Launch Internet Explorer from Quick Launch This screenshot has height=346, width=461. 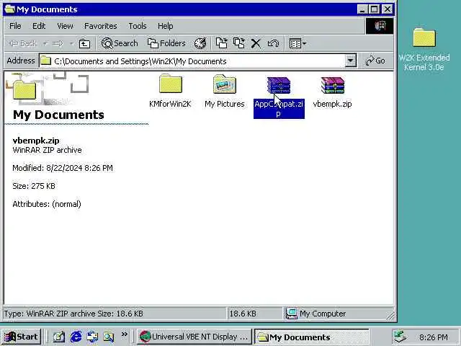(x=76, y=337)
